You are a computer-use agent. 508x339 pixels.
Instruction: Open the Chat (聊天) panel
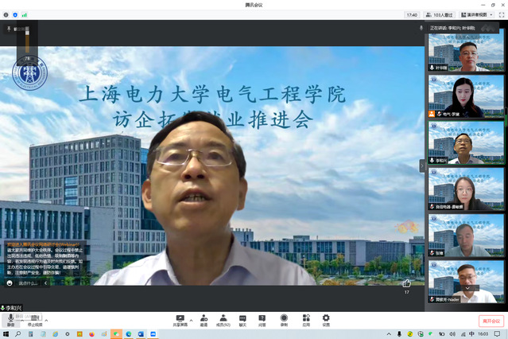point(242,320)
